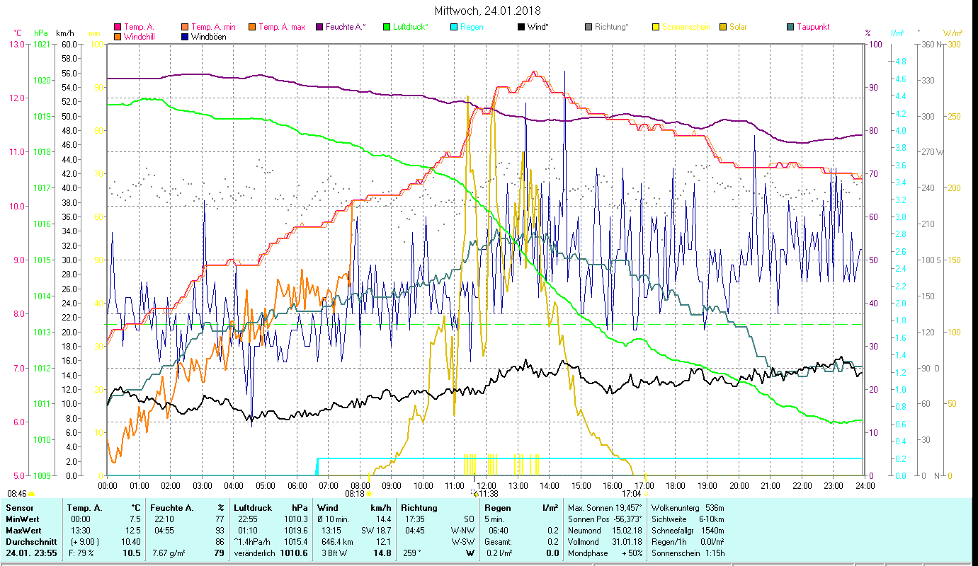The image size is (978, 566).
Task: Click the 'Schneefallgr' snow line entry
Action: [x=687, y=531]
